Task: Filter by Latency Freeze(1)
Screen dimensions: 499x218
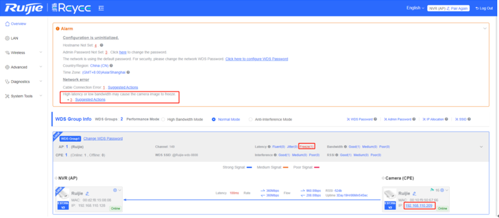Action: [x=307, y=147]
